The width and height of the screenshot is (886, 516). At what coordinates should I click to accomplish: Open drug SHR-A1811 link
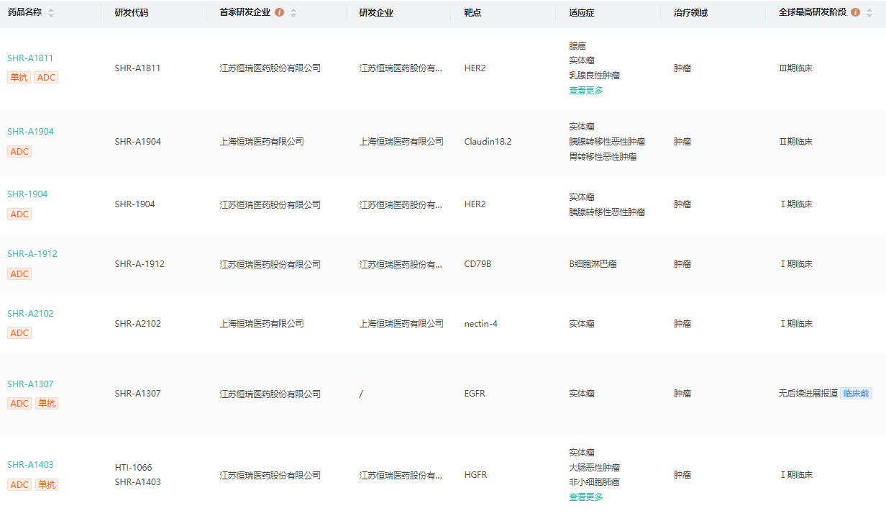pyautogui.click(x=30, y=58)
